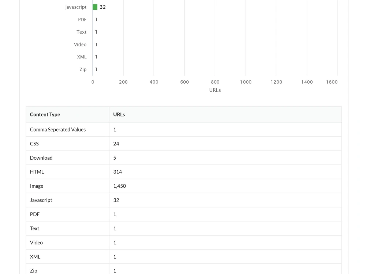
Task: Click the 200 tick label on axis
Action: coord(123,82)
